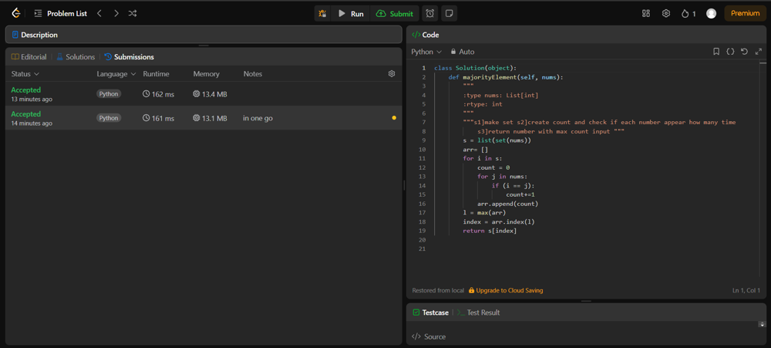Viewport: 771px width, 348px height.
Task: Reset code to default with undo icon
Action: [x=744, y=52]
